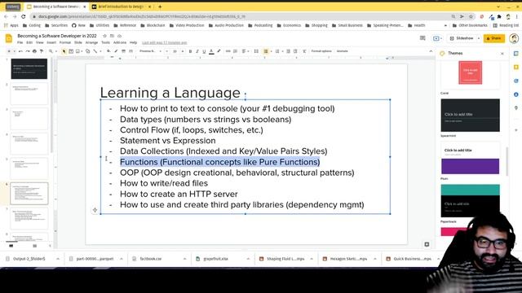Click the redo arrow in toolbar

[28, 51]
